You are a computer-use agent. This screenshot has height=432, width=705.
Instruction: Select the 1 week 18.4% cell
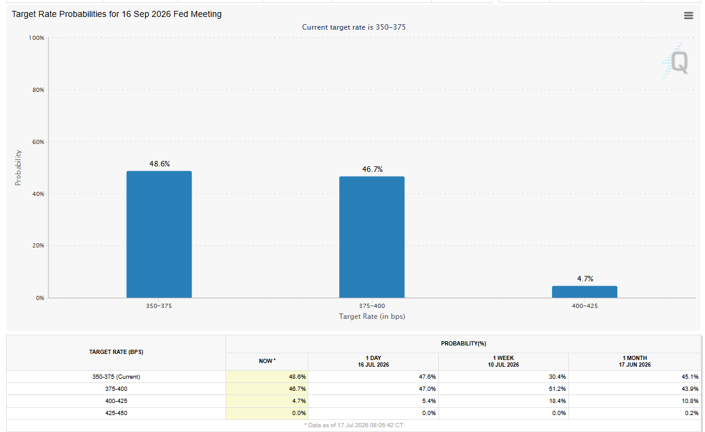pyautogui.click(x=503, y=401)
